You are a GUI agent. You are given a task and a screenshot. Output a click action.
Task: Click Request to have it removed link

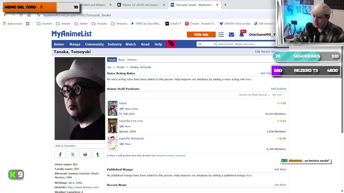click(x=171, y=155)
